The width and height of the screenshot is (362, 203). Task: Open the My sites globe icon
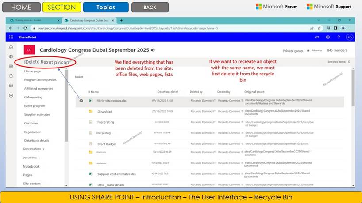click(x=11, y=56)
